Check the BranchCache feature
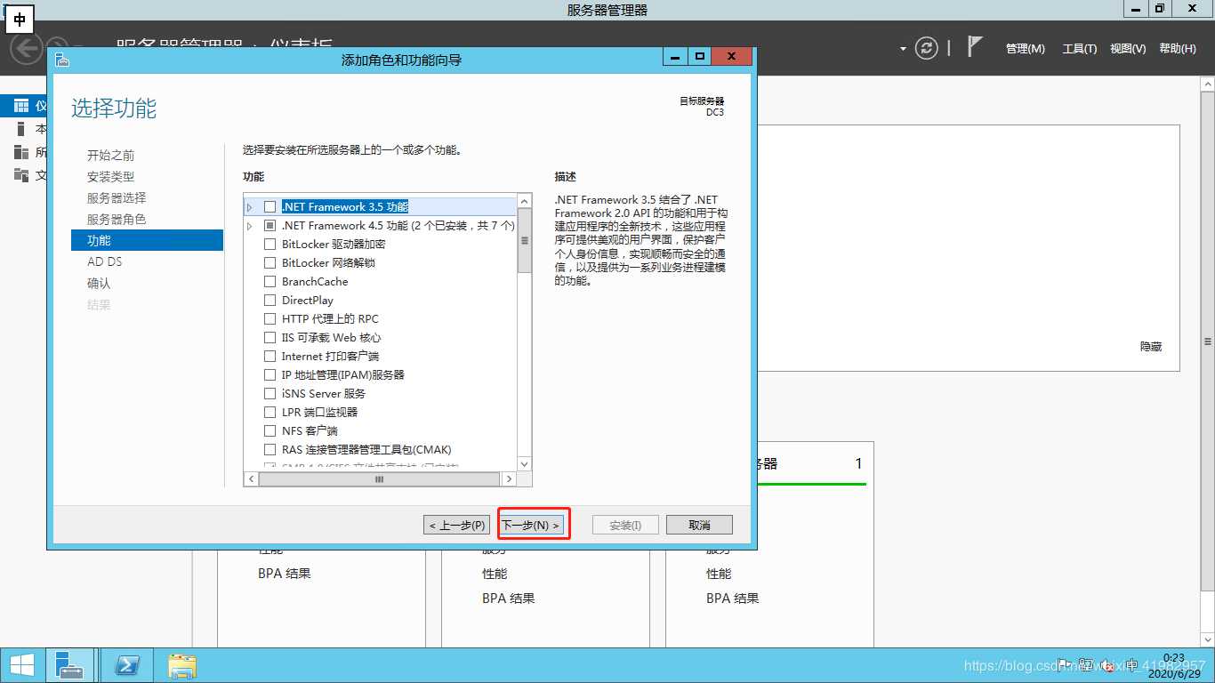 (270, 281)
